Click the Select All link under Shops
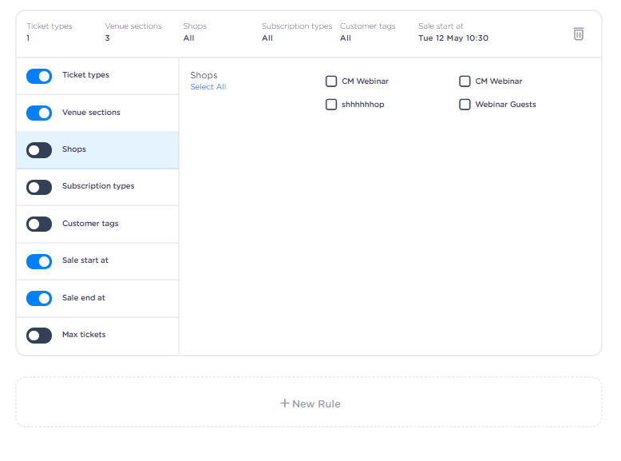This screenshot has height=461, width=621. [208, 87]
